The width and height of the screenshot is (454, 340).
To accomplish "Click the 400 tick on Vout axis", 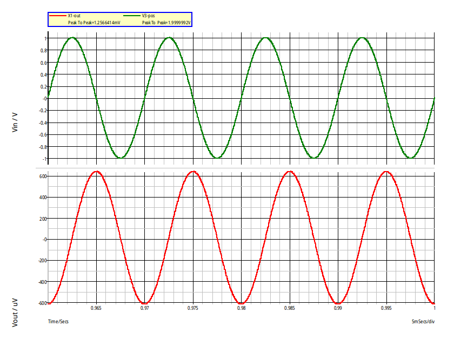I will tap(43, 198).
